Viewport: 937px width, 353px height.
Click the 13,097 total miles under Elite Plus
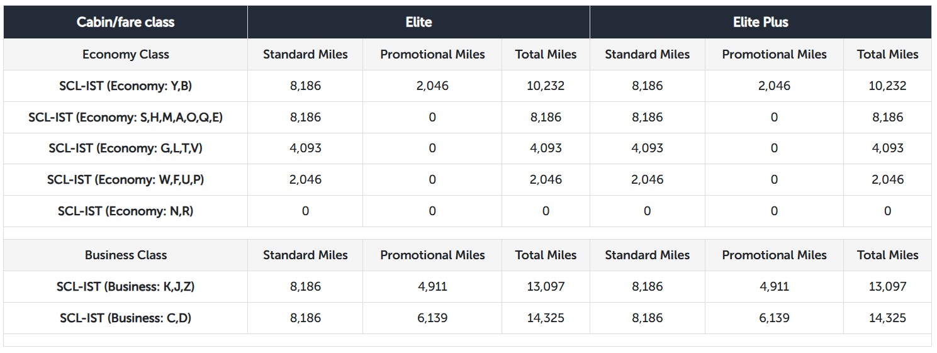887,286
